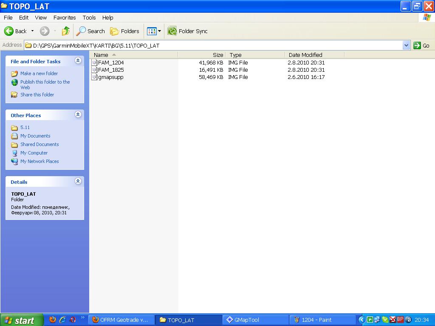Click Make a new folder link
The width and height of the screenshot is (435, 326).
tap(39, 73)
